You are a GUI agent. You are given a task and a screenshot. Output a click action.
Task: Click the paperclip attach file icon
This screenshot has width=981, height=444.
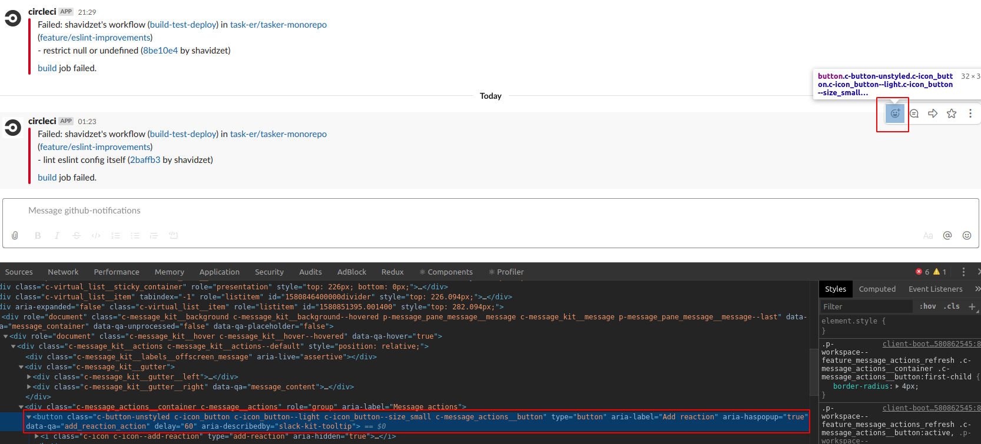tap(15, 235)
